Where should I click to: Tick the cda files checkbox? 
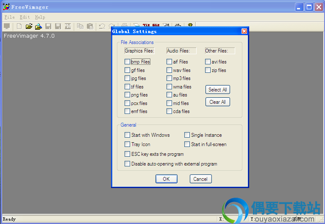click(169, 111)
